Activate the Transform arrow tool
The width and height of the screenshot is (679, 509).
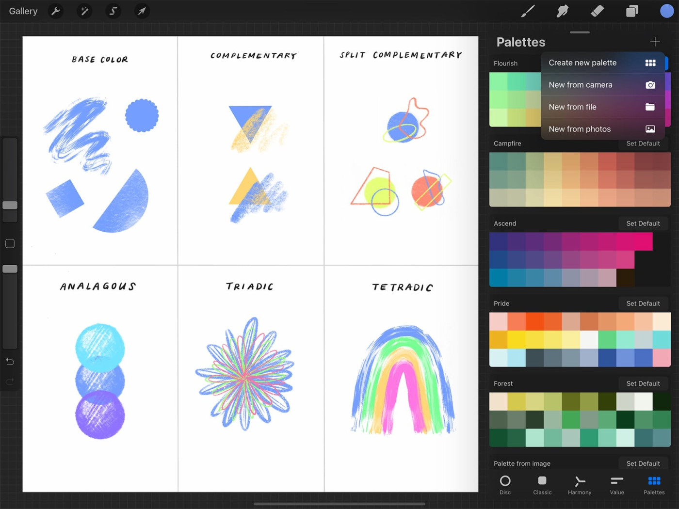click(x=142, y=11)
